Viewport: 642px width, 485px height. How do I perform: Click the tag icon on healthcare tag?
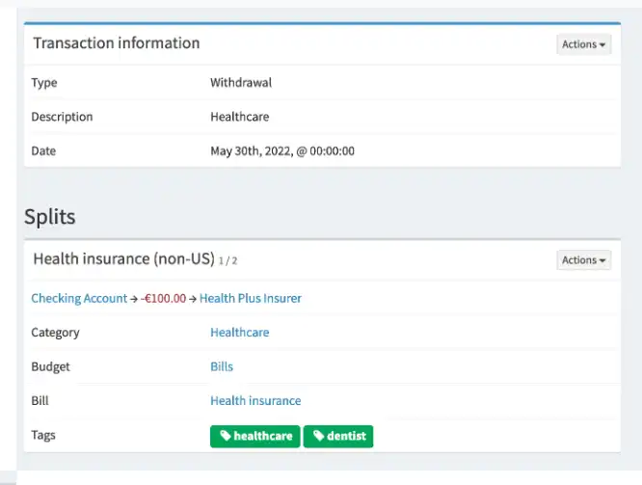226,437
